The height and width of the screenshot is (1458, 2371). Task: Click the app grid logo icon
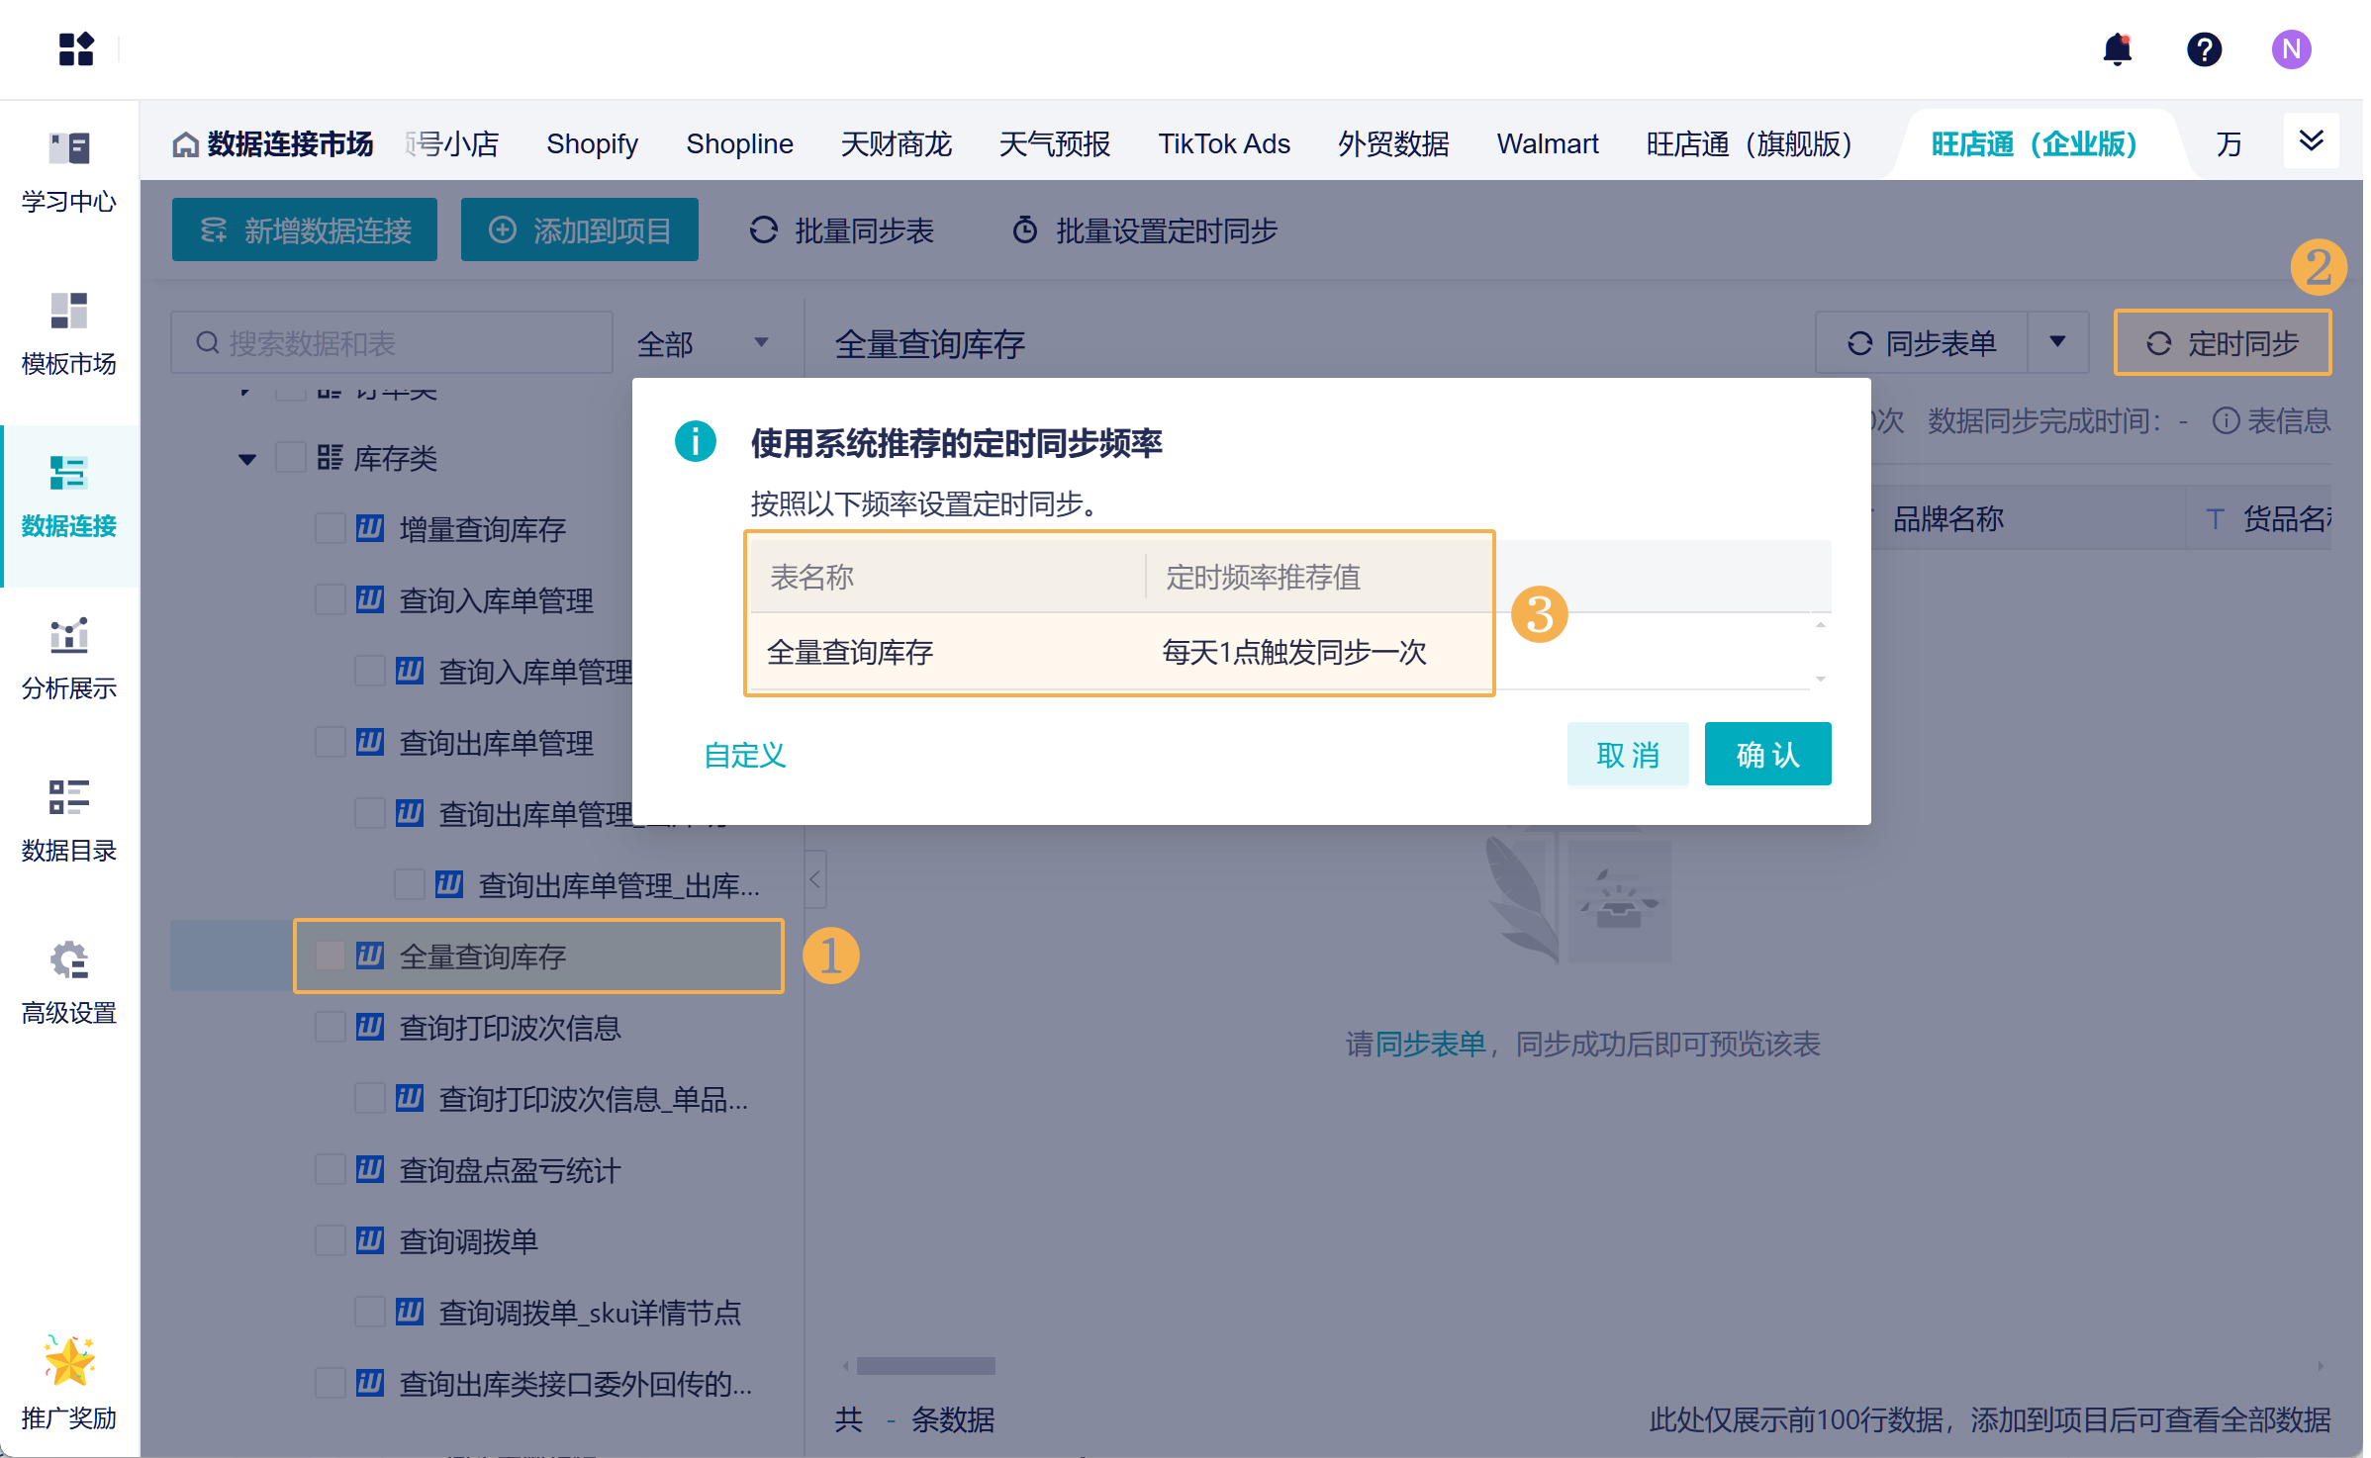pyautogui.click(x=76, y=49)
